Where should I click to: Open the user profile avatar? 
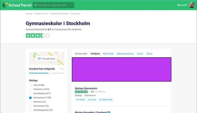pyautogui.click(x=192, y=5)
